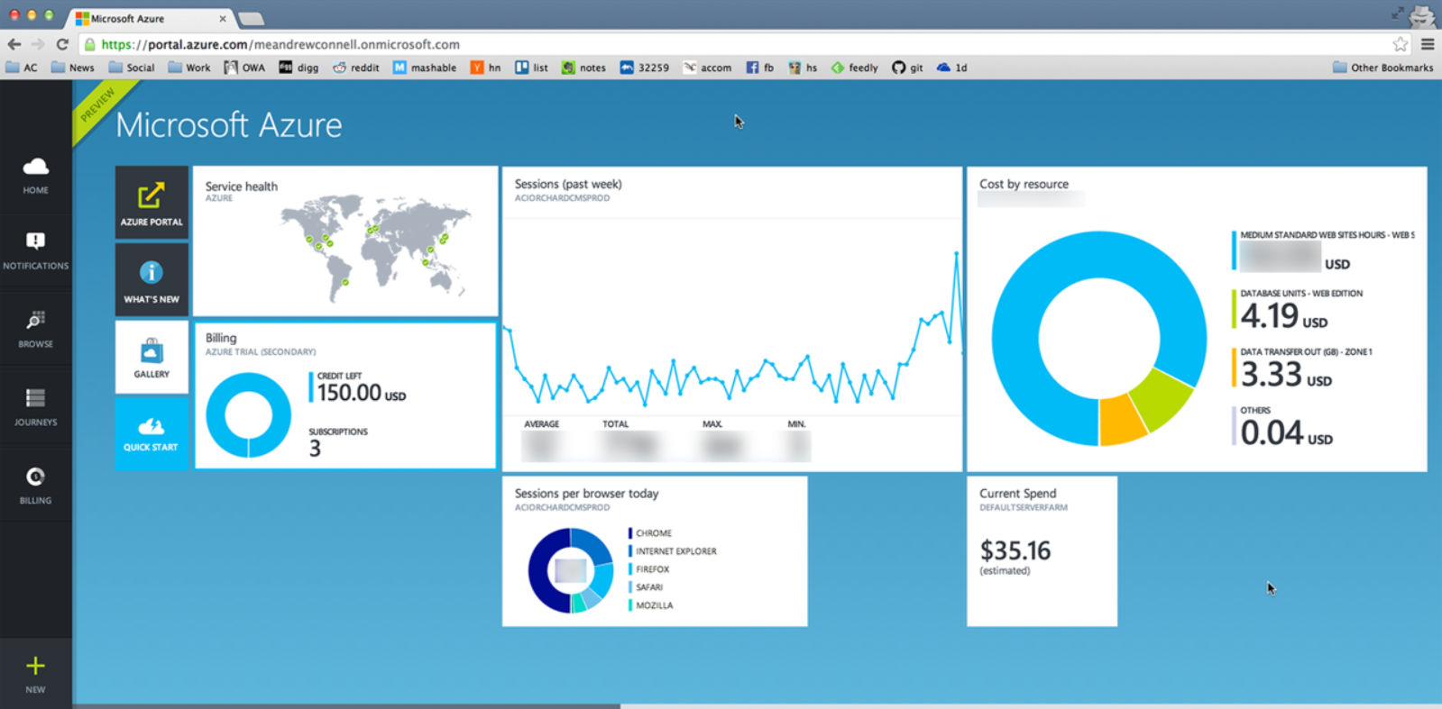Open the Quick Start tile
The width and height of the screenshot is (1442, 709).
pos(152,433)
